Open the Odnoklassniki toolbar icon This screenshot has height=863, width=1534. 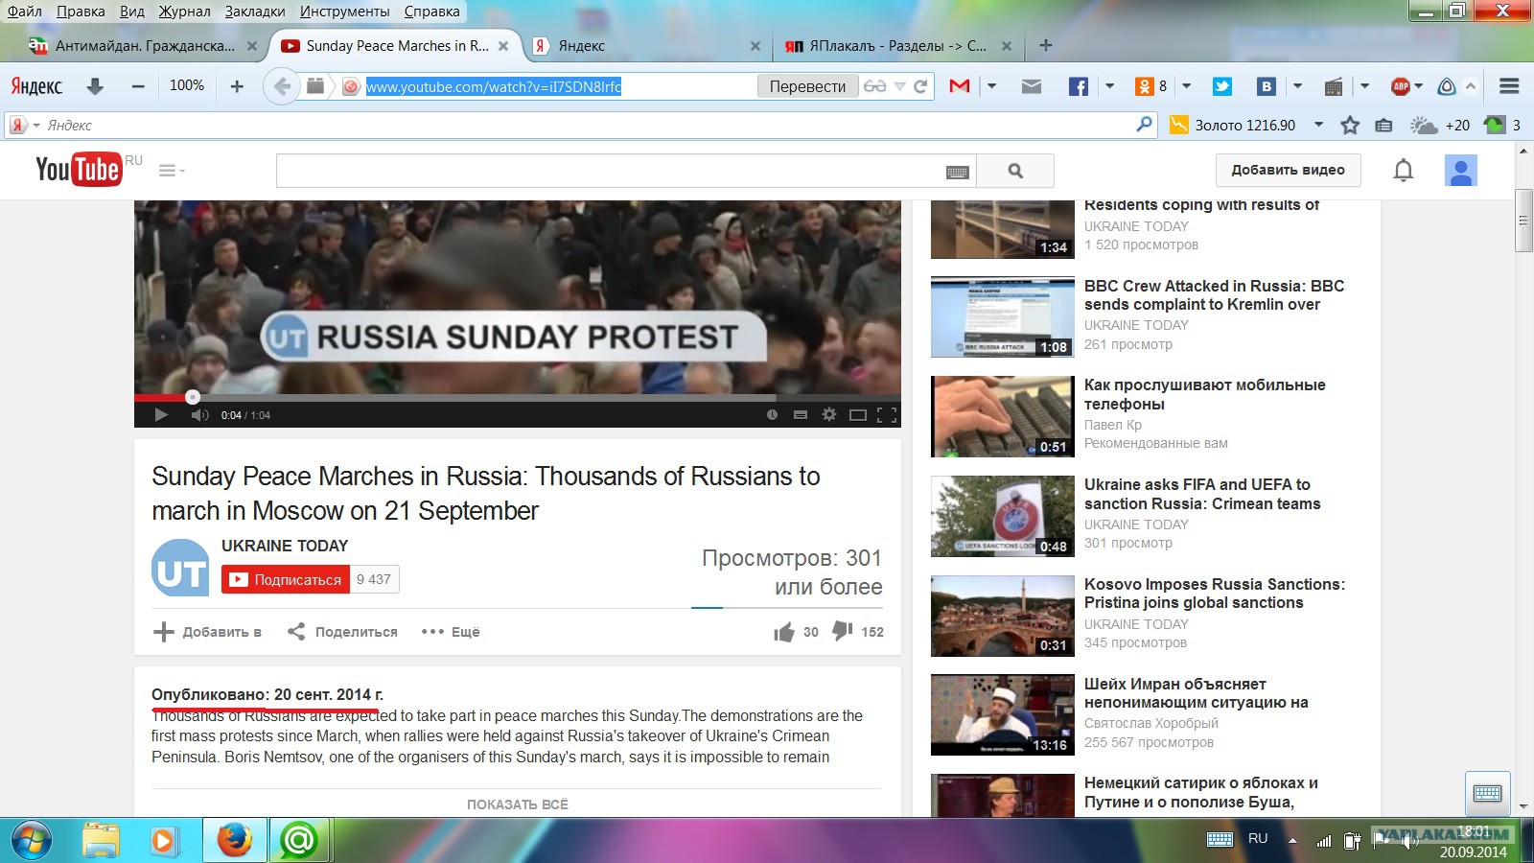1144,86
